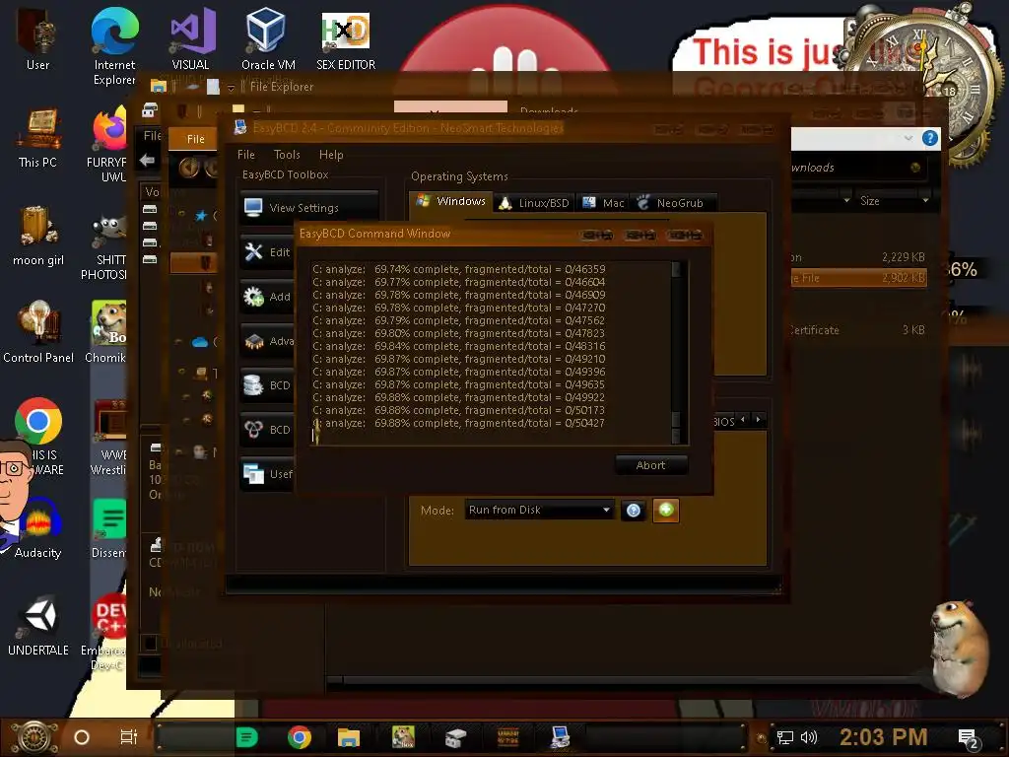Click the BCD Deployment rings icon
This screenshot has height=757, width=1009.
253,430
